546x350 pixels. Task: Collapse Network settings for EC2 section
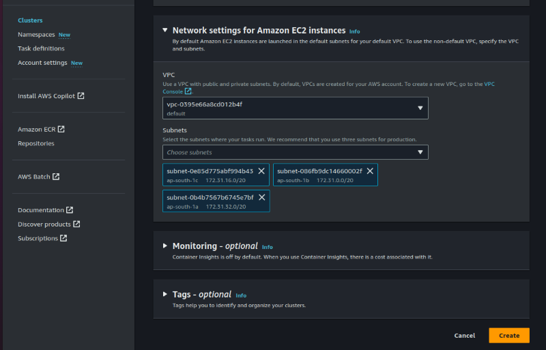point(165,31)
